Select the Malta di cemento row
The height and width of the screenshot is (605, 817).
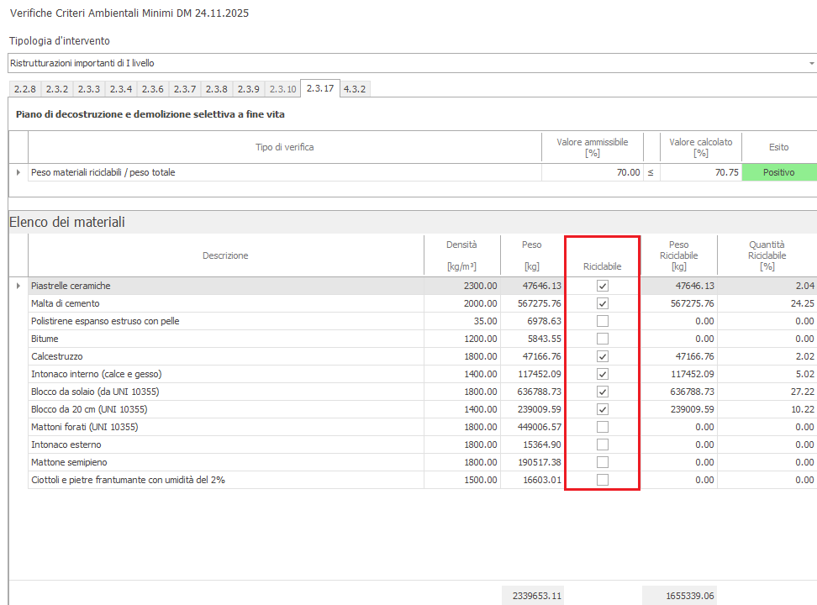(x=225, y=303)
